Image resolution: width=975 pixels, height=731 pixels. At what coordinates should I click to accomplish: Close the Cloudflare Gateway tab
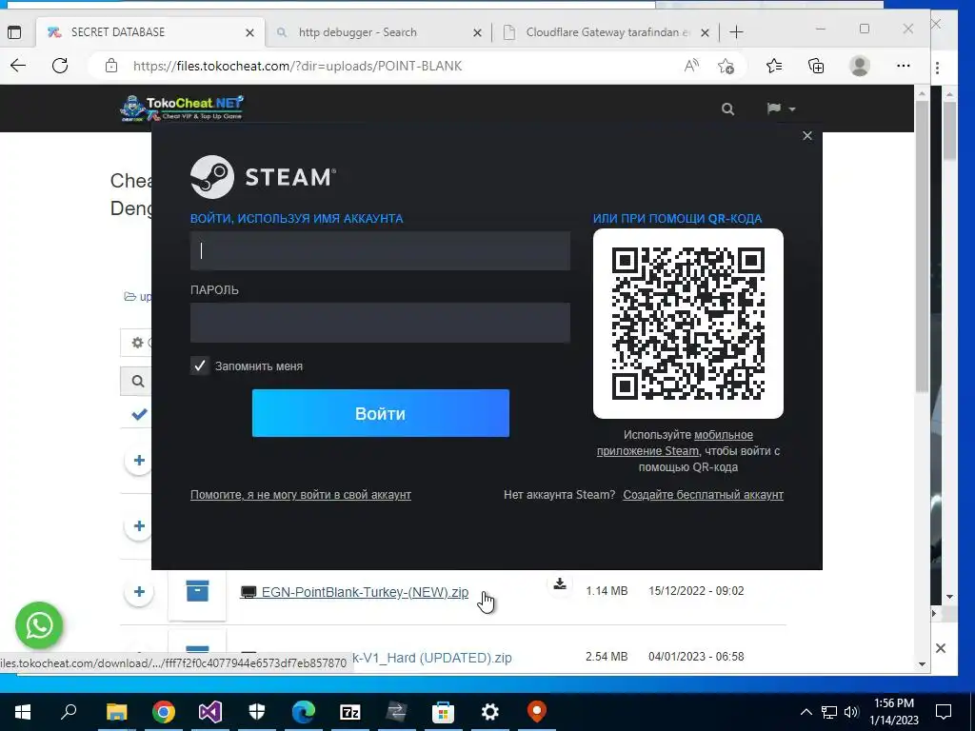click(706, 33)
